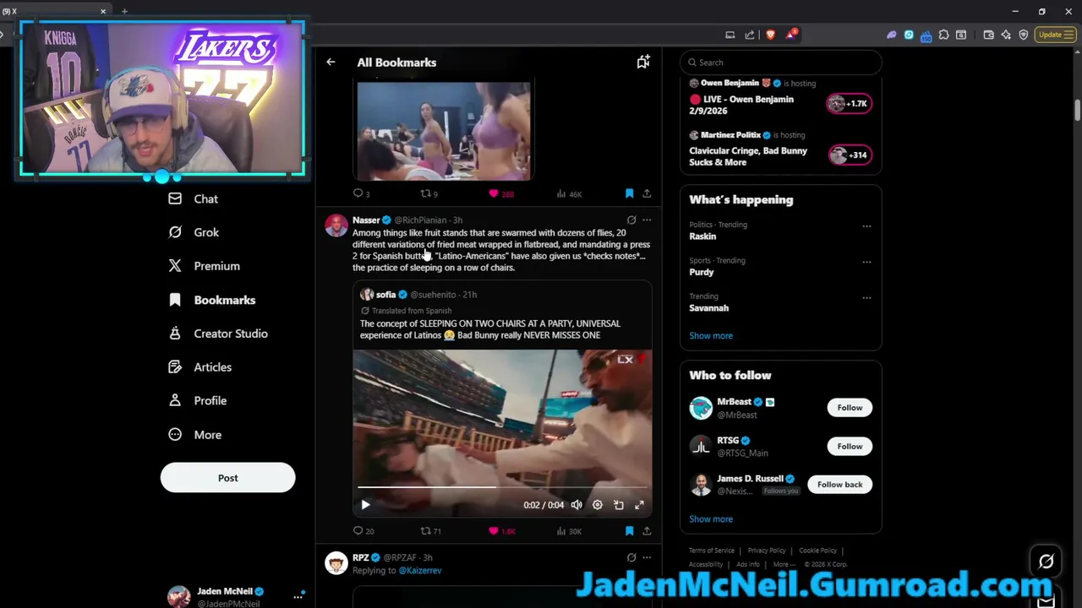Viewport: 1082px width, 608px height.
Task: Open the floating Grok button
Action: (x=1046, y=561)
